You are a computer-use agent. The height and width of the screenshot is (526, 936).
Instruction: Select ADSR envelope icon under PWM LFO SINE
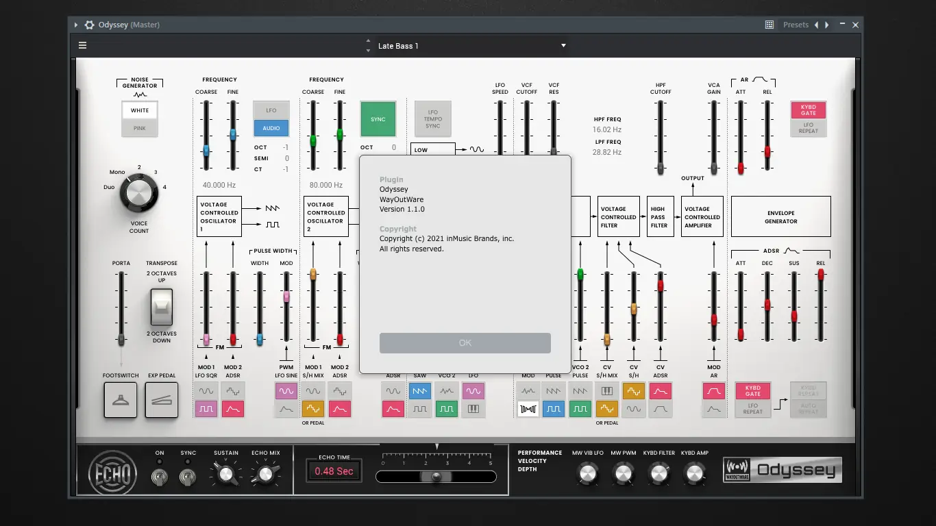click(x=286, y=409)
